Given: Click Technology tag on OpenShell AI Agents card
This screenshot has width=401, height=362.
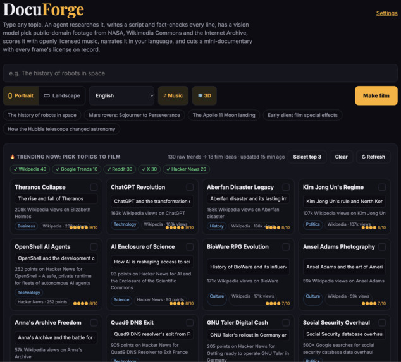Looking at the screenshot, I should [x=29, y=293].
